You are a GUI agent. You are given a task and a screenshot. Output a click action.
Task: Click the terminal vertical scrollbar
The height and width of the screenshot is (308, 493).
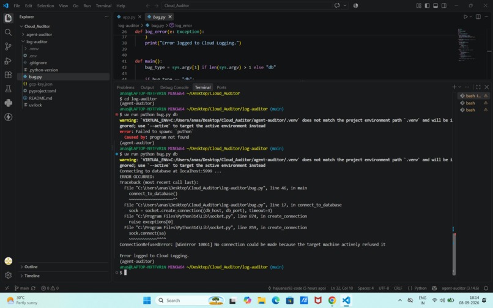(454, 254)
